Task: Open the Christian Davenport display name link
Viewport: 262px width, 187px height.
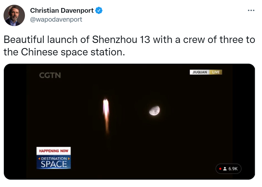Action: (x=62, y=11)
